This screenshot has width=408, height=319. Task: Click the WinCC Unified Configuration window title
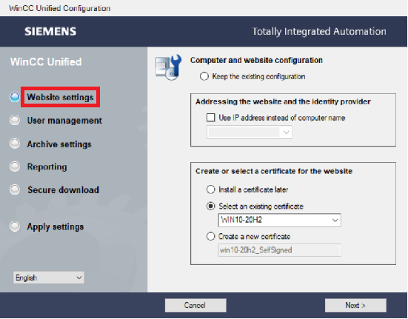pyautogui.click(x=59, y=8)
